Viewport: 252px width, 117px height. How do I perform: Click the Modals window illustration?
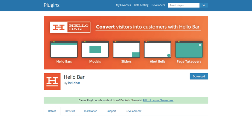(x=95, y=49)
